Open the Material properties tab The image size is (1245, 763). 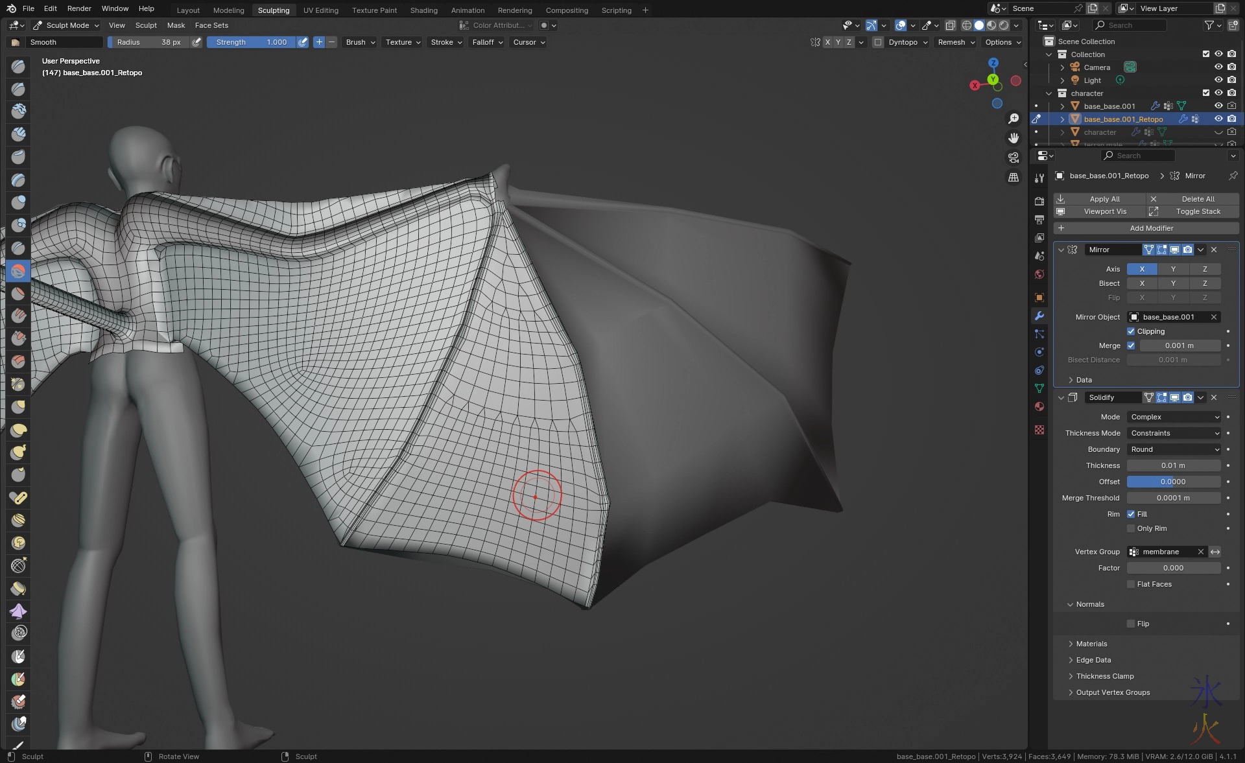(x=1039, y=406)
